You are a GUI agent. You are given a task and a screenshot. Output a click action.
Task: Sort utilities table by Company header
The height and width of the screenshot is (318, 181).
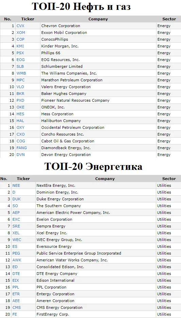(x=105, y=179)
